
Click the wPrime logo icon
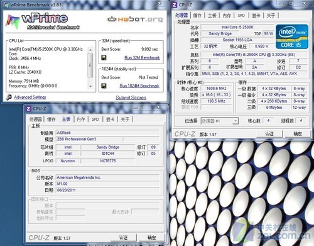[x=13, y=21]
